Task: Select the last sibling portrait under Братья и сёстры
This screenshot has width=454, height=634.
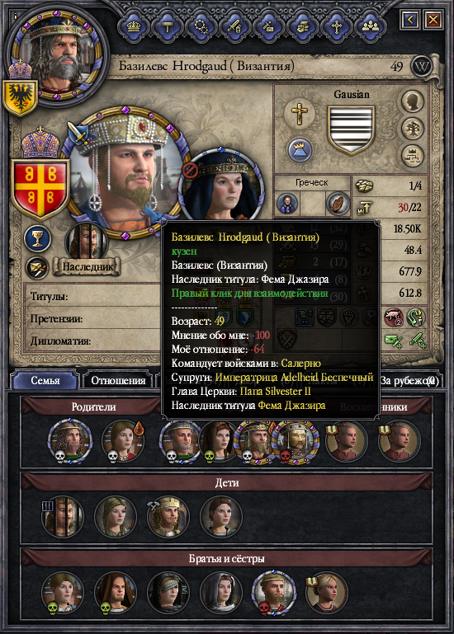Action: [327, 593]
